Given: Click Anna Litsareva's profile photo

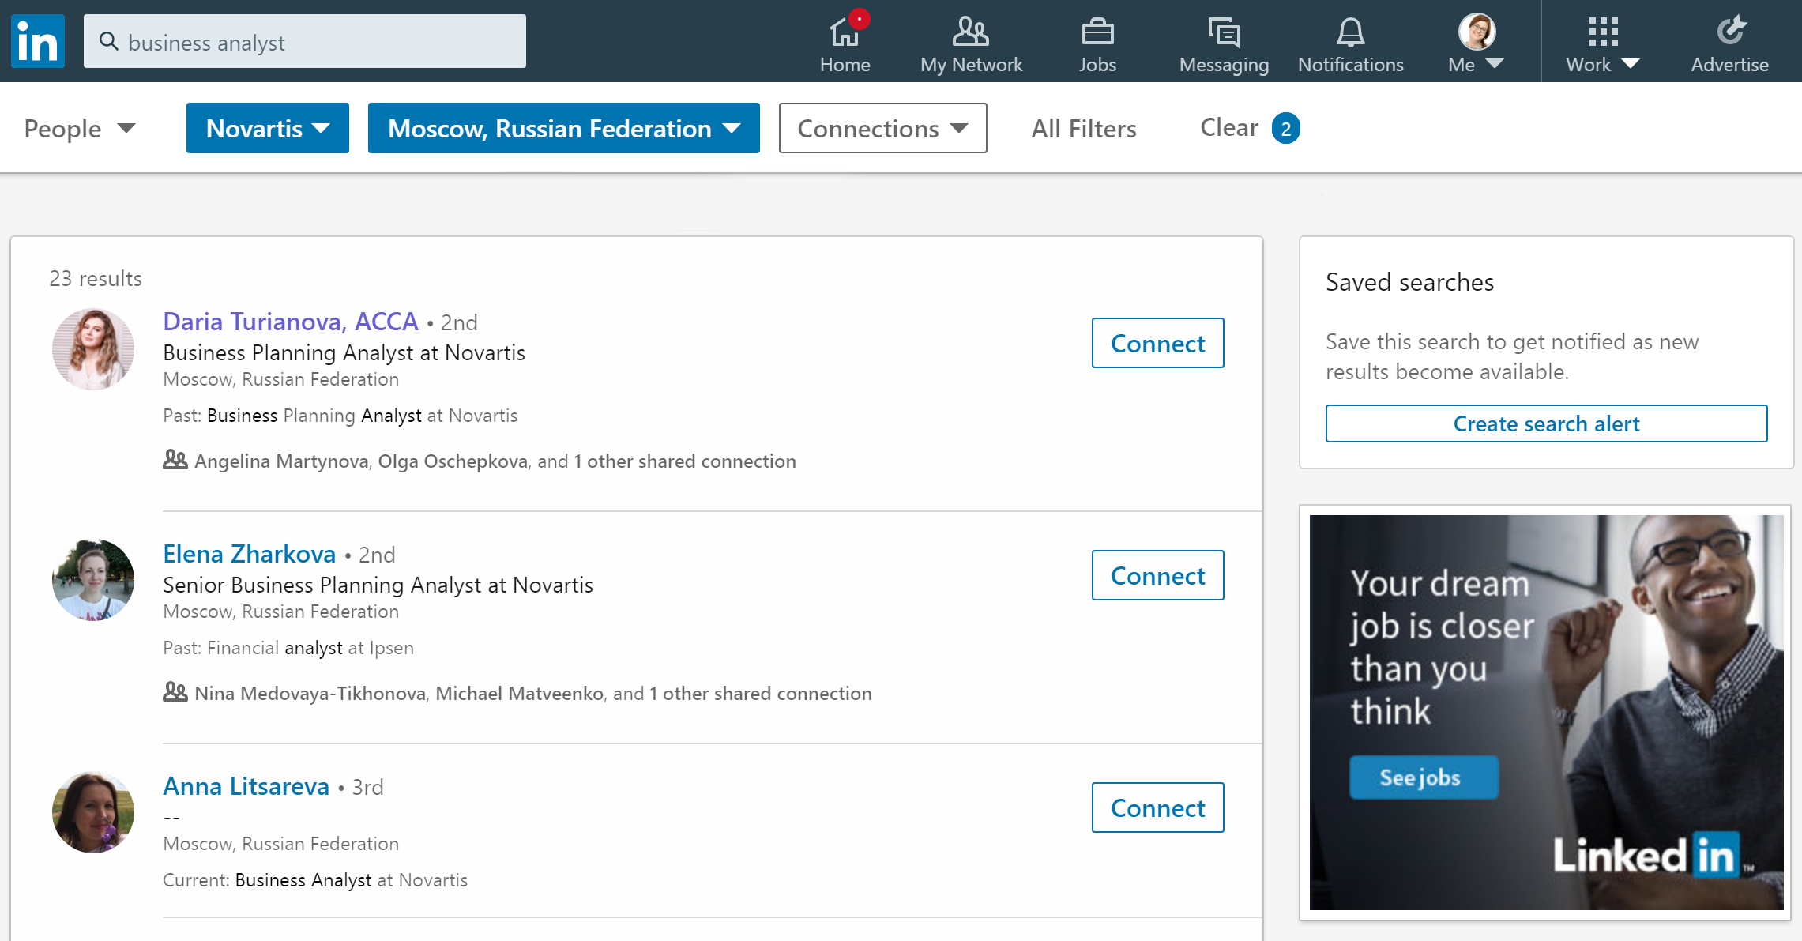Looking at the screenshot, I should click(93, 812).
